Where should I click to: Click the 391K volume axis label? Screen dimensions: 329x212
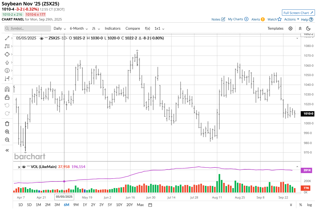[306, 170]
